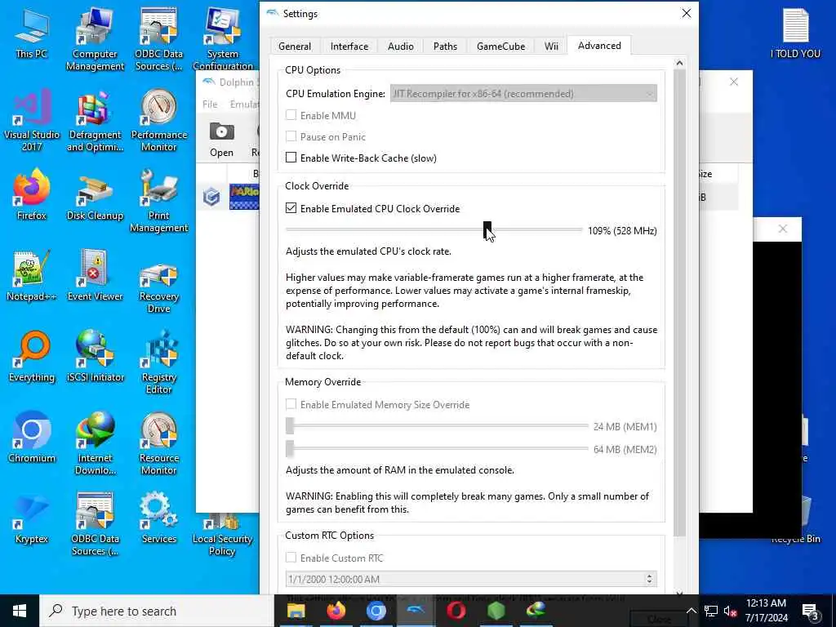Image resolution: width=836 pixels, height=627 pixels.
Task: Open Event Viewer desktop shortcut
Action: pos(95,276)
